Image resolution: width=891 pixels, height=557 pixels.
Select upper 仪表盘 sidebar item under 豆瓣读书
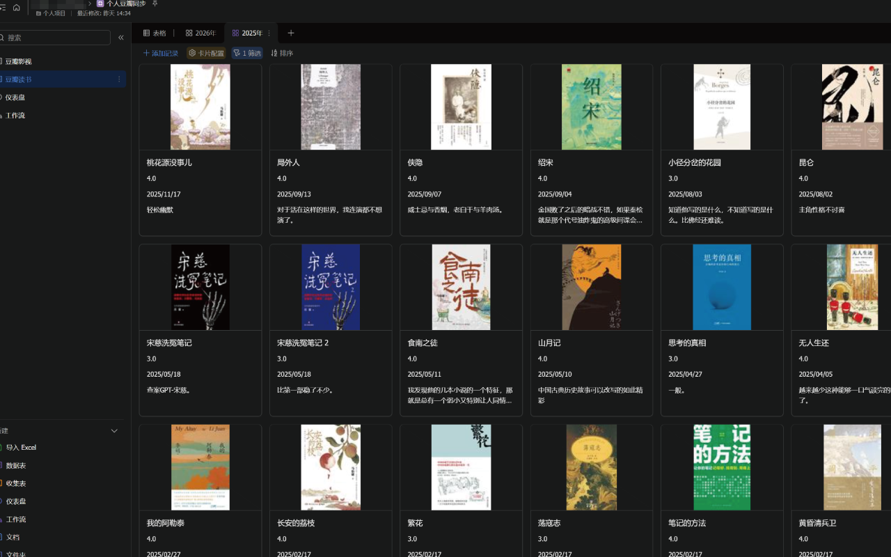pos(15,97)
